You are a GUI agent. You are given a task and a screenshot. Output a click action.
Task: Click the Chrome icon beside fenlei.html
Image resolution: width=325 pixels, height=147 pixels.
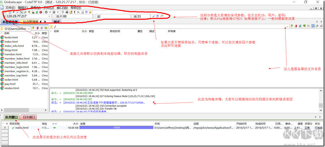coord(2,37)
